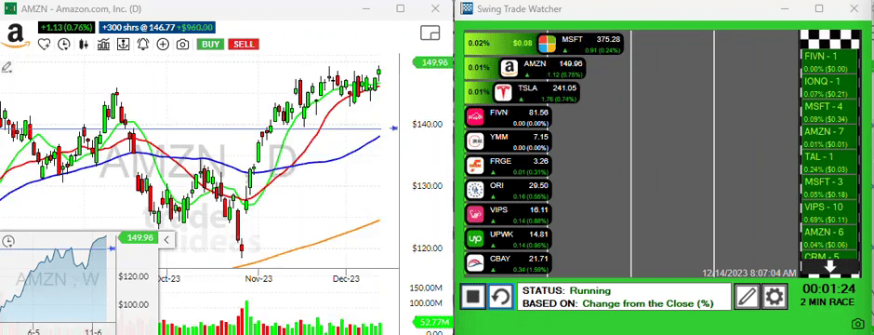The width and height of the screenshot is (874, 335).
Task: Stop the running race with square button
Action: click(x=473, y=297)
